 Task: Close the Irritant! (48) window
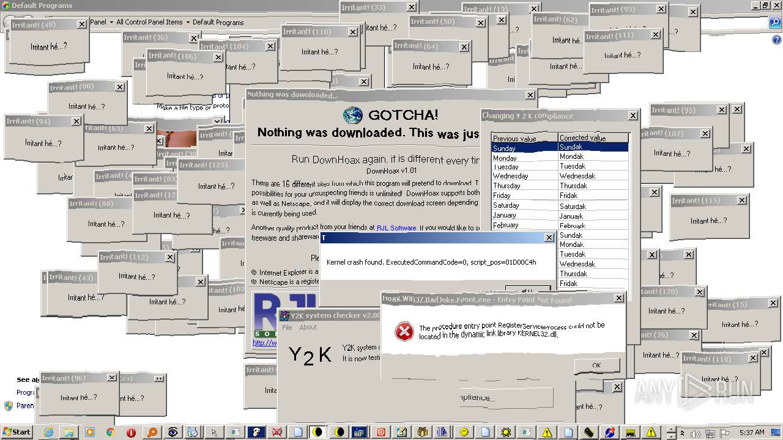(x=81, y=24)
